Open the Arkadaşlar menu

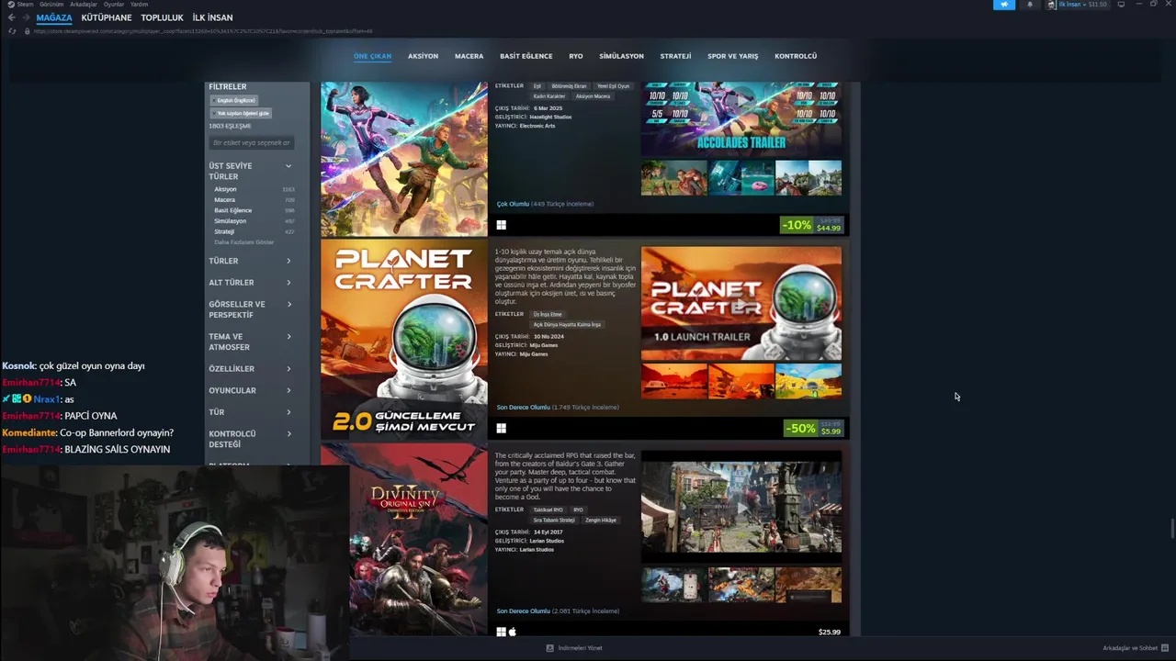click(x=84, y=5)
